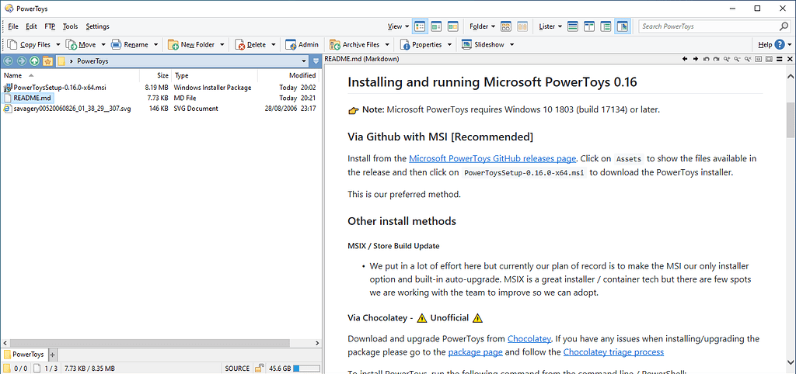The image size is (796, 374).
Task: Click the search magnifier icon
Action: click(x=784, y=26)
